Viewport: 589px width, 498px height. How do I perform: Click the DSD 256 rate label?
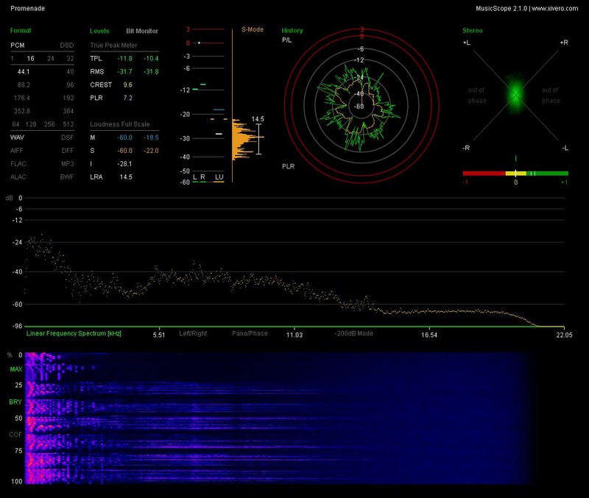click(x=49, y=124)
